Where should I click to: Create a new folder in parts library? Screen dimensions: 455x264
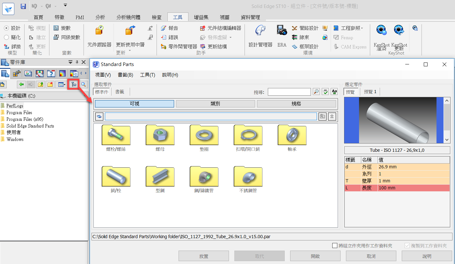[x=50, y=84]
